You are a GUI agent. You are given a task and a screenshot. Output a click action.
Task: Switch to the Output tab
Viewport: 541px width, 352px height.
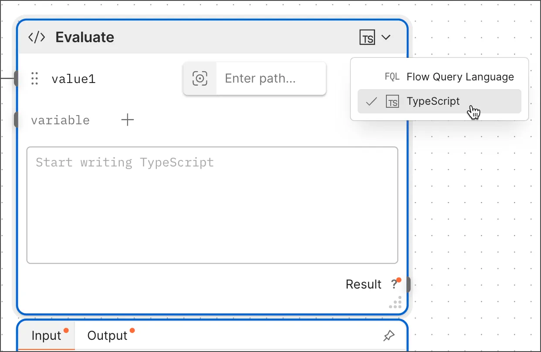107,335
